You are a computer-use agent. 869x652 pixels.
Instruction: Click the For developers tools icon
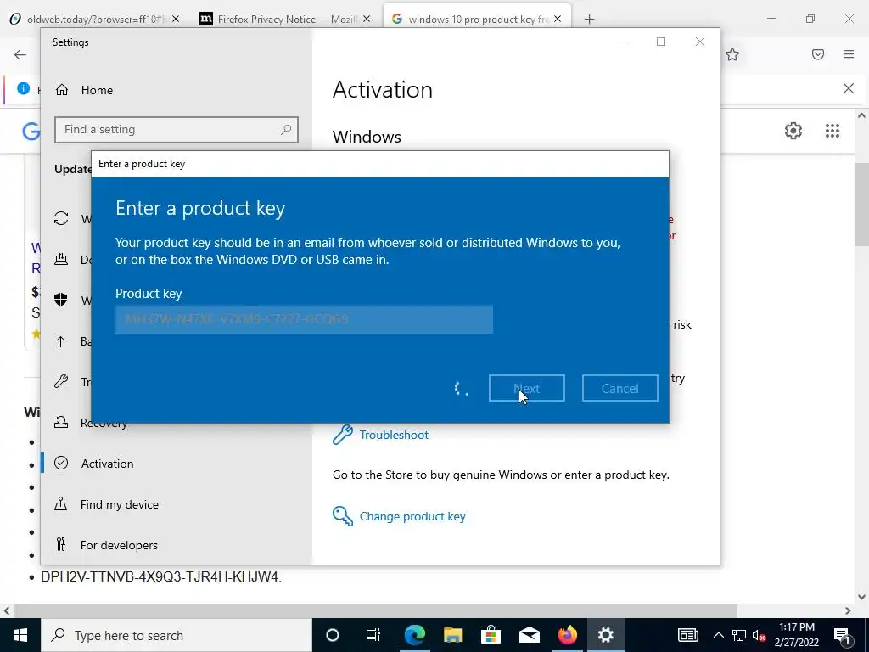(x=61, y=544)
